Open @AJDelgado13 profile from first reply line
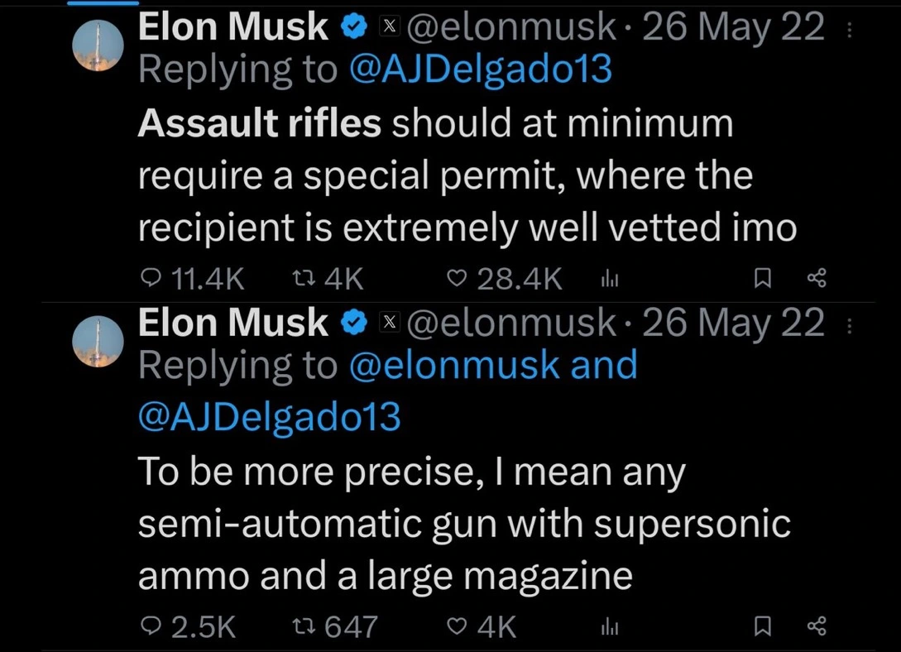 (481, 70)
